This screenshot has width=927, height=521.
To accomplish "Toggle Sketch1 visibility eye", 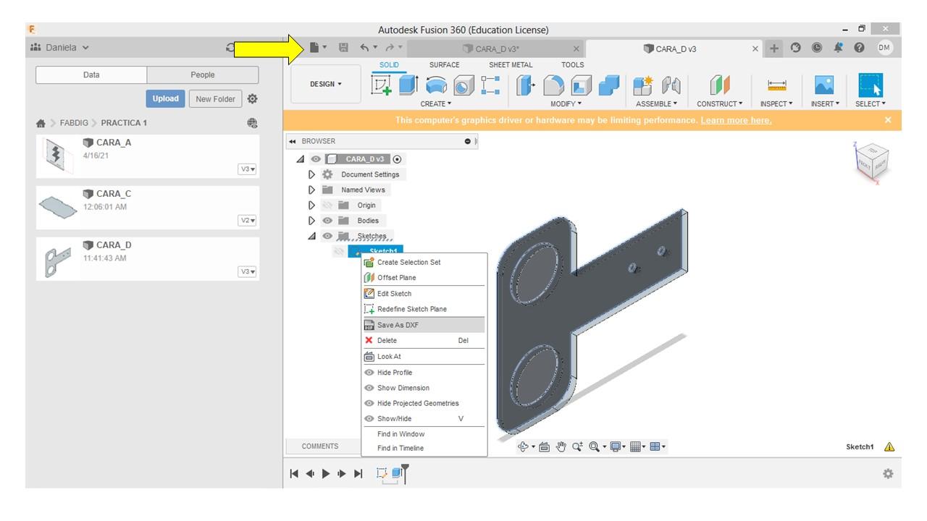I will (338, 252).
